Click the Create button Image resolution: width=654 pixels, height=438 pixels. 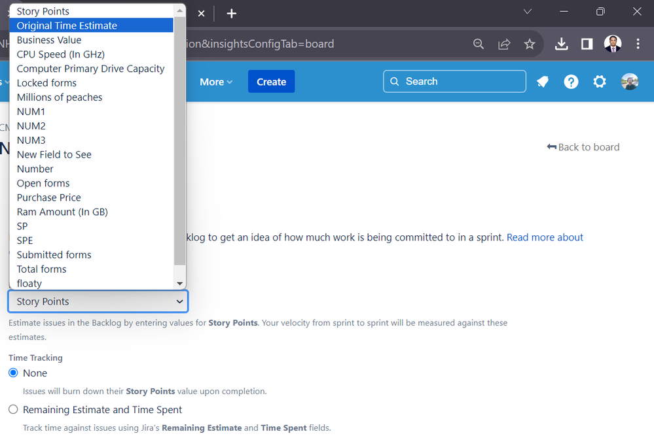(x=271, y=81)
